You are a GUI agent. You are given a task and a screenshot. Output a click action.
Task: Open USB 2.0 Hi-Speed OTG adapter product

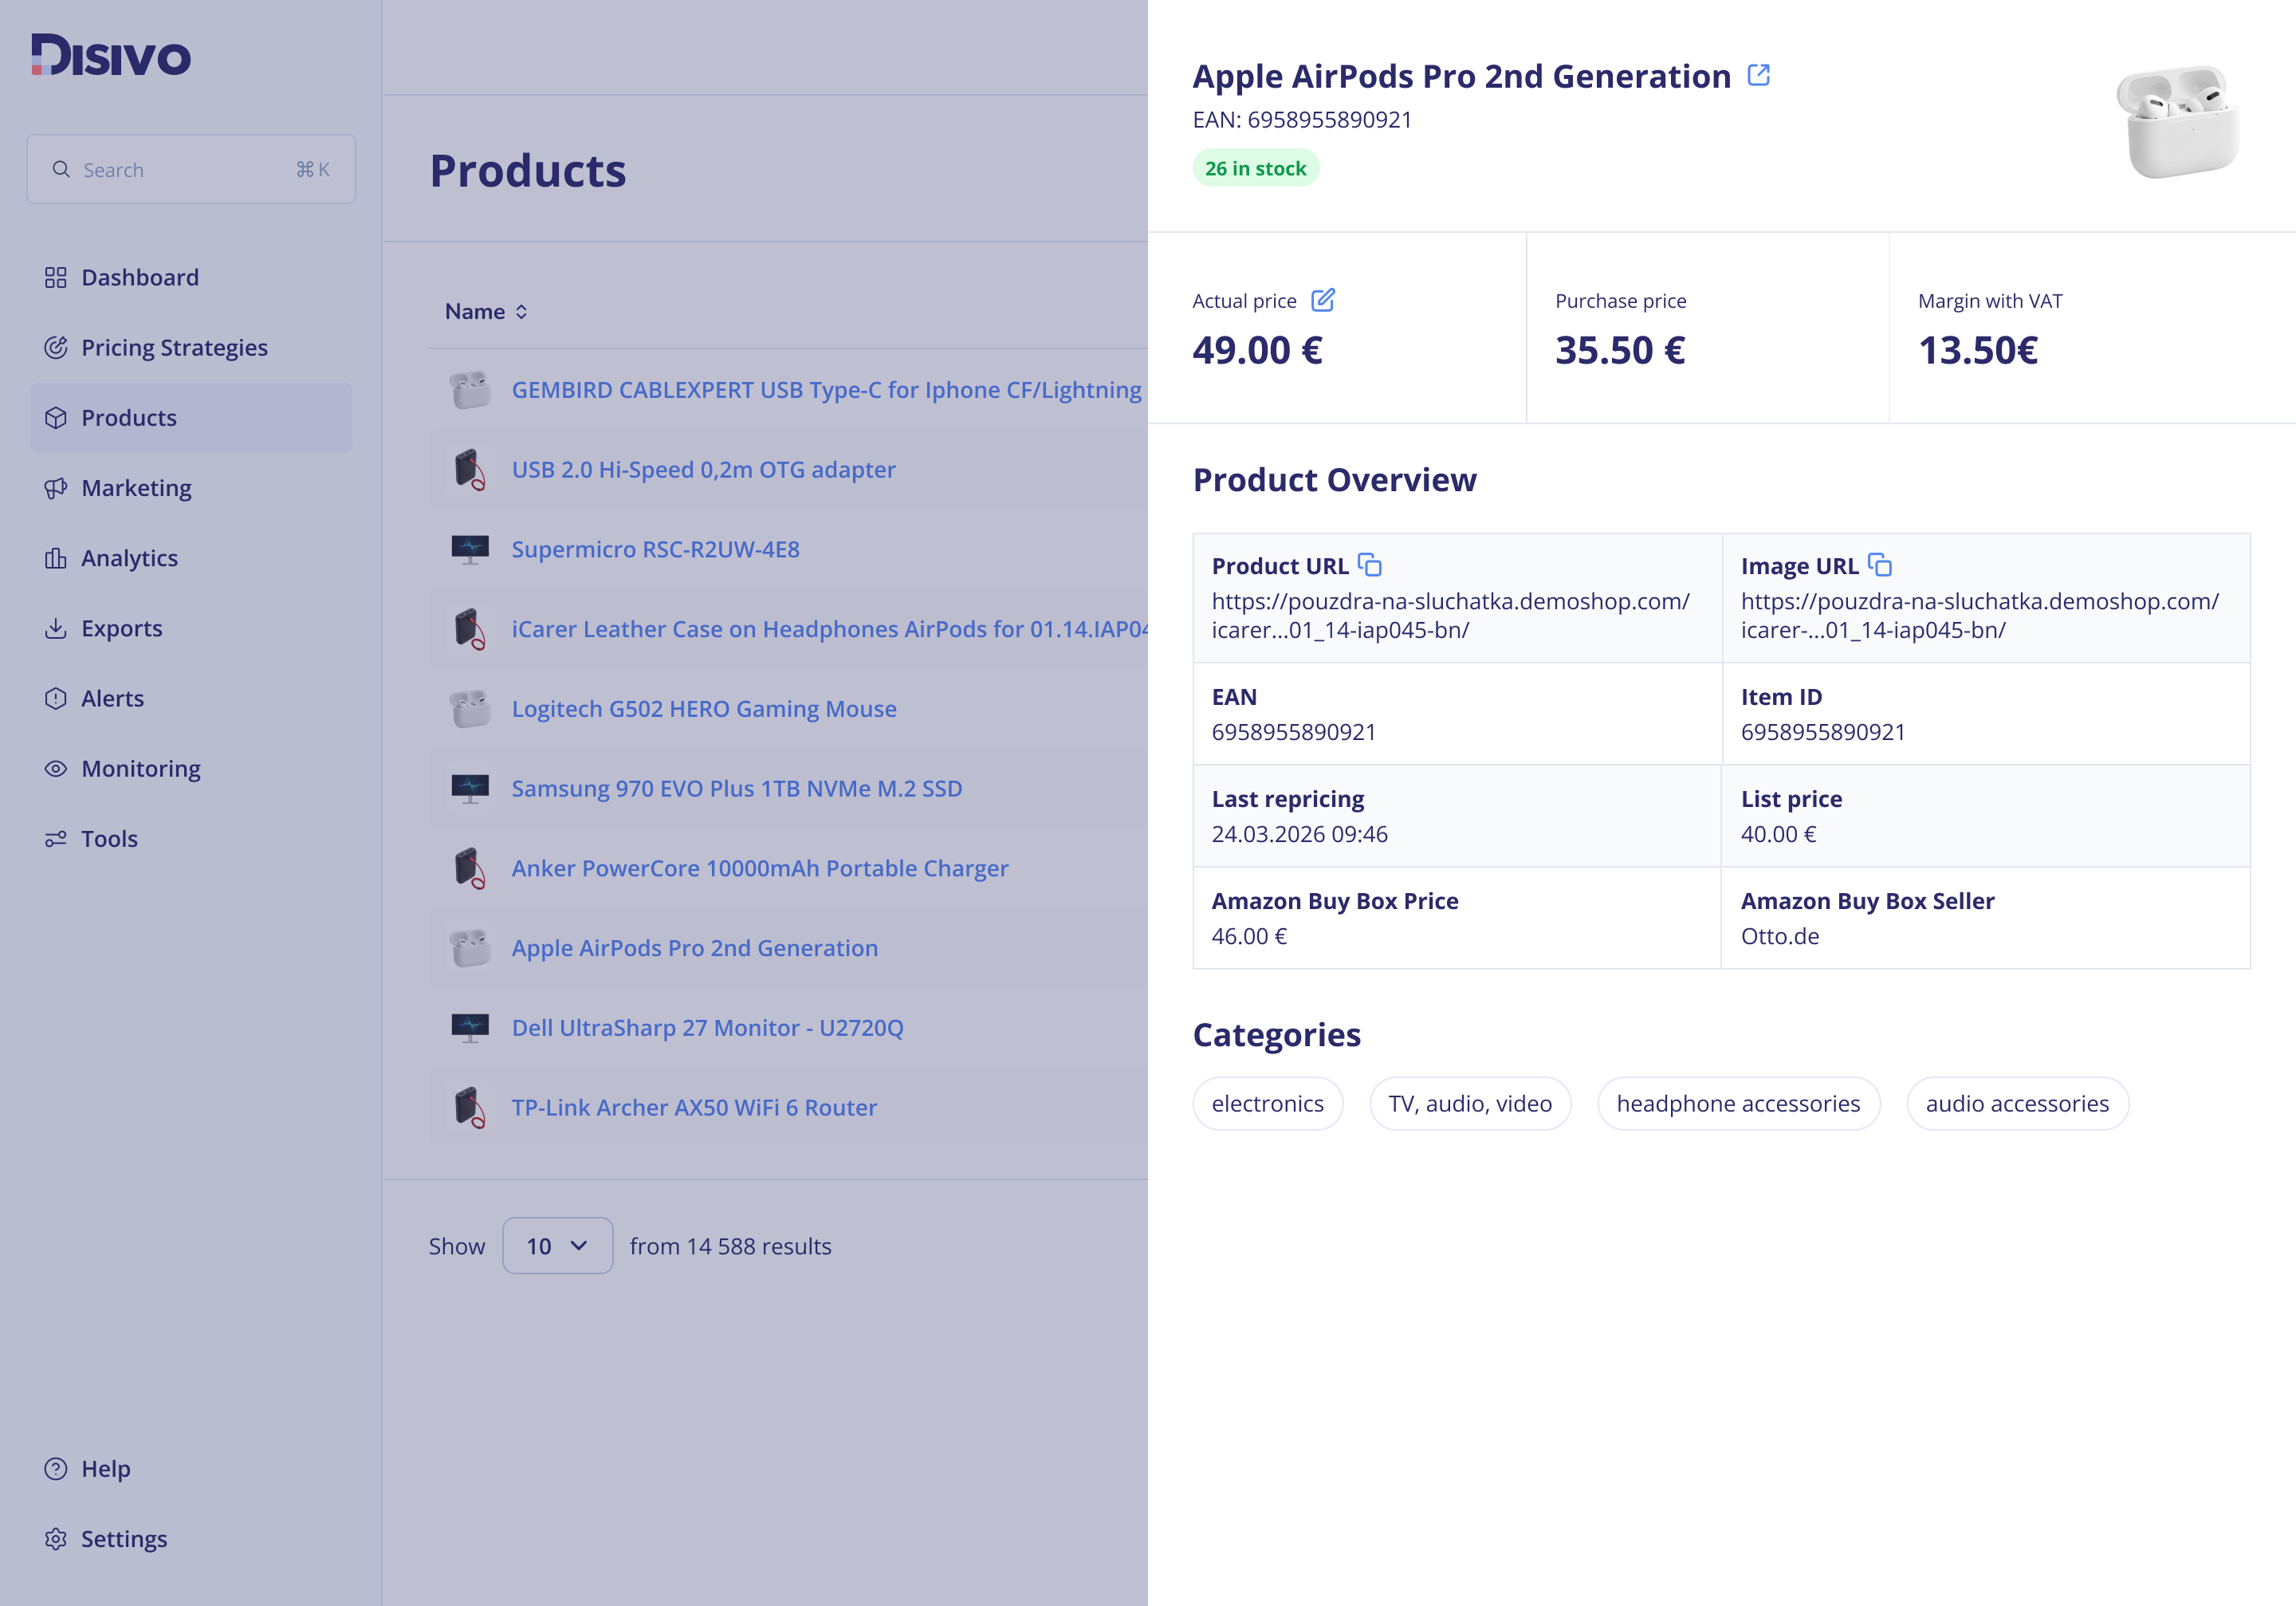point(704,469)
